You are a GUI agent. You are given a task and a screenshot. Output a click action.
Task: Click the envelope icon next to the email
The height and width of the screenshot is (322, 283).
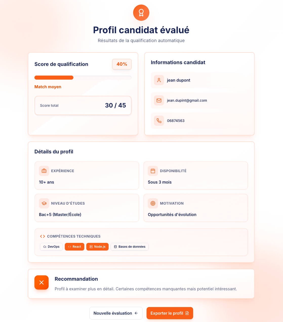(x=159, y=100)
